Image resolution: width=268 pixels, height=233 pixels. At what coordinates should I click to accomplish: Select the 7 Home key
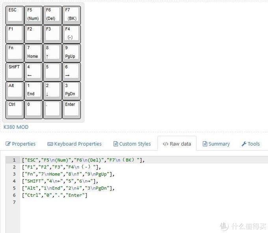33,53
